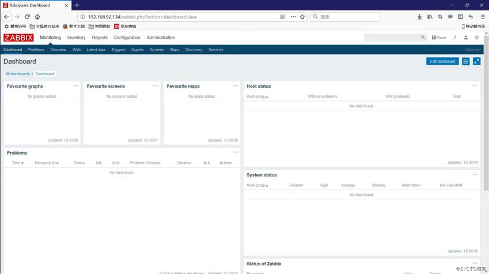The height and width of the screenshot is (274, 489).
Task: Select the Dashboard submenu tab
Action: 13,50
